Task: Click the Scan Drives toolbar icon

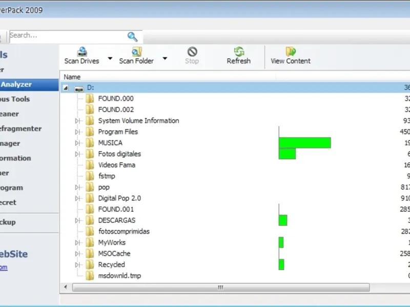Action: 82,52
